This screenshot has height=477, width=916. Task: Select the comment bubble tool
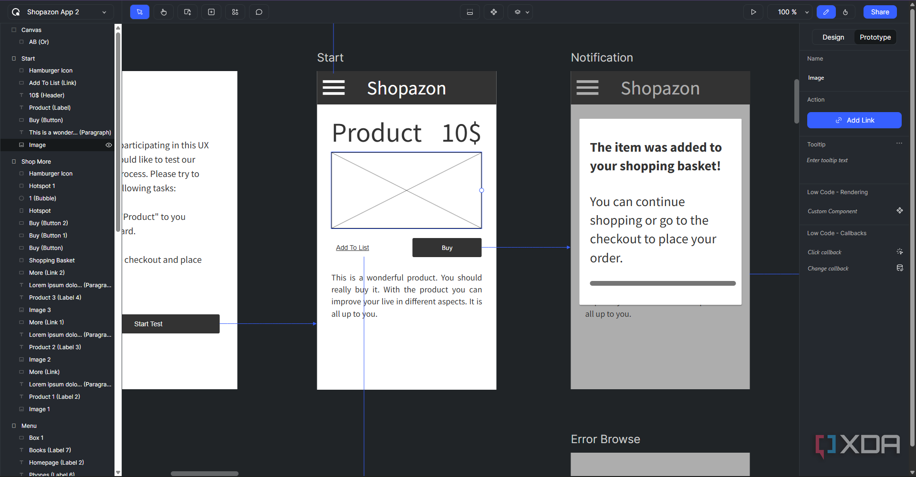click(259, 12)
